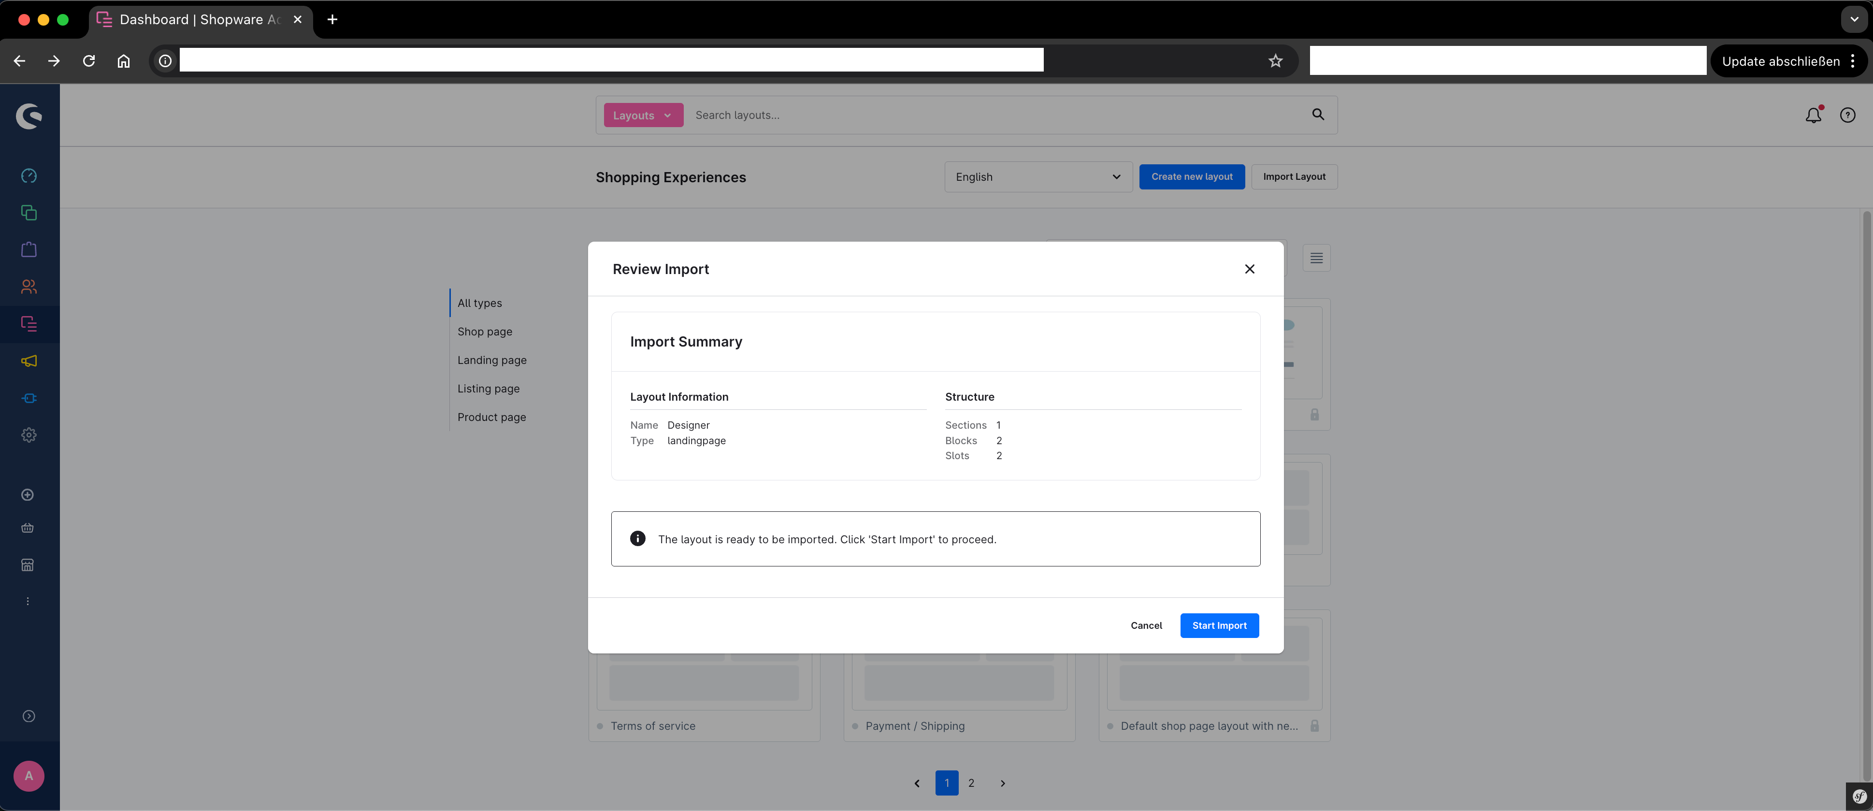This screenshot has height=811, width=1873.
Task: Click the Start Import button
Action: (x=1219, y=625)
